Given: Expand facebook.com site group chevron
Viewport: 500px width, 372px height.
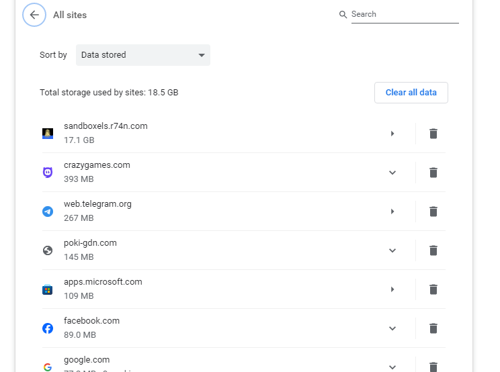Looking at the screenshot, I should click(392, 328).
